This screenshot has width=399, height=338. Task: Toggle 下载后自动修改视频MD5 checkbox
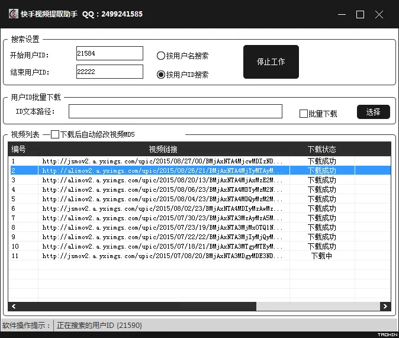pos(56,134)
